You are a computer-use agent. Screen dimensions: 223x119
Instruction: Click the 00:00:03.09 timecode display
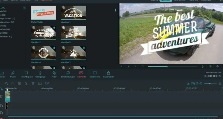(x=212, y=76)
